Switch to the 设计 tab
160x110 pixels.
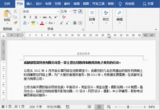[x=39, y=4]
